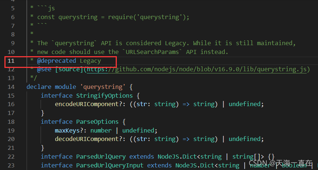The height and width of the screenshot is (170, 318).
Task: Click the 'querystring' module string on line 14
Action: 103,87
